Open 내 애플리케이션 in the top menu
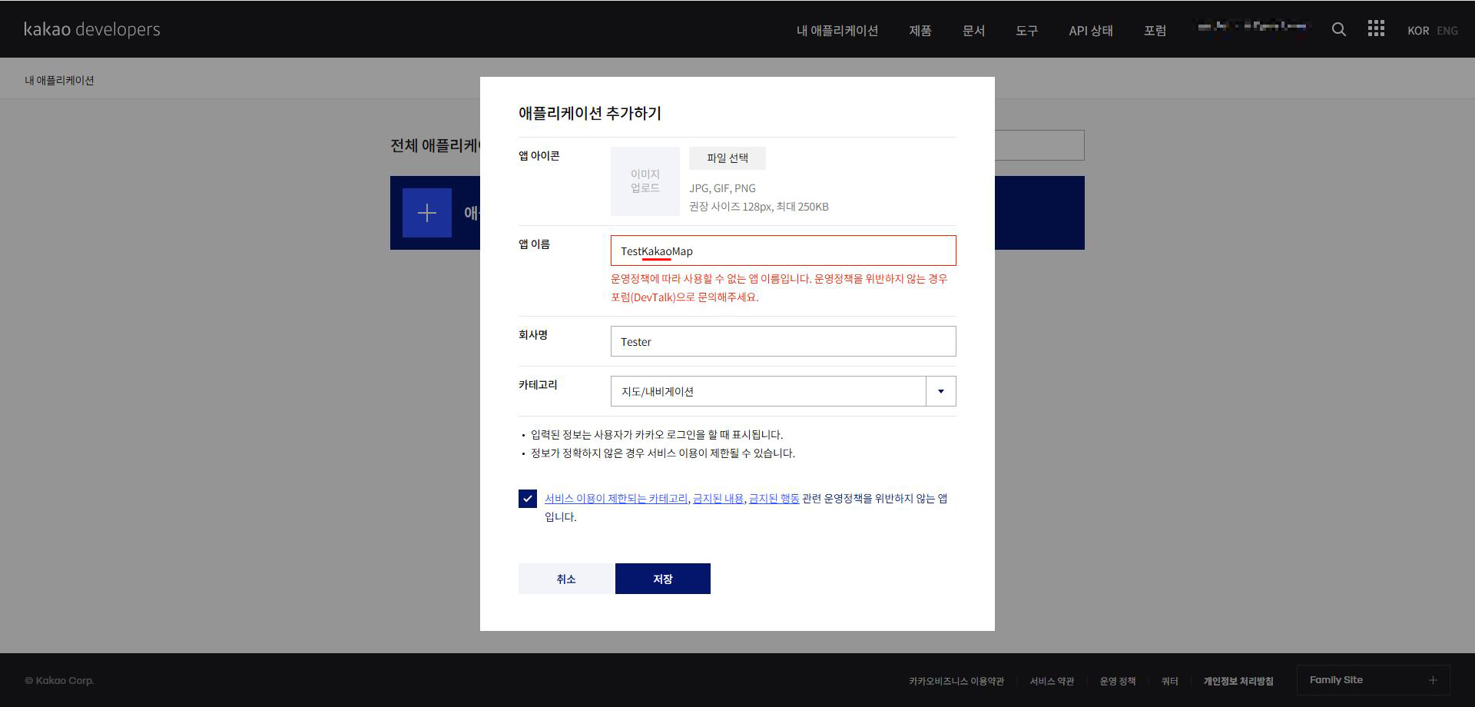This screenshot has height=707, width=1475. (837, 31)
